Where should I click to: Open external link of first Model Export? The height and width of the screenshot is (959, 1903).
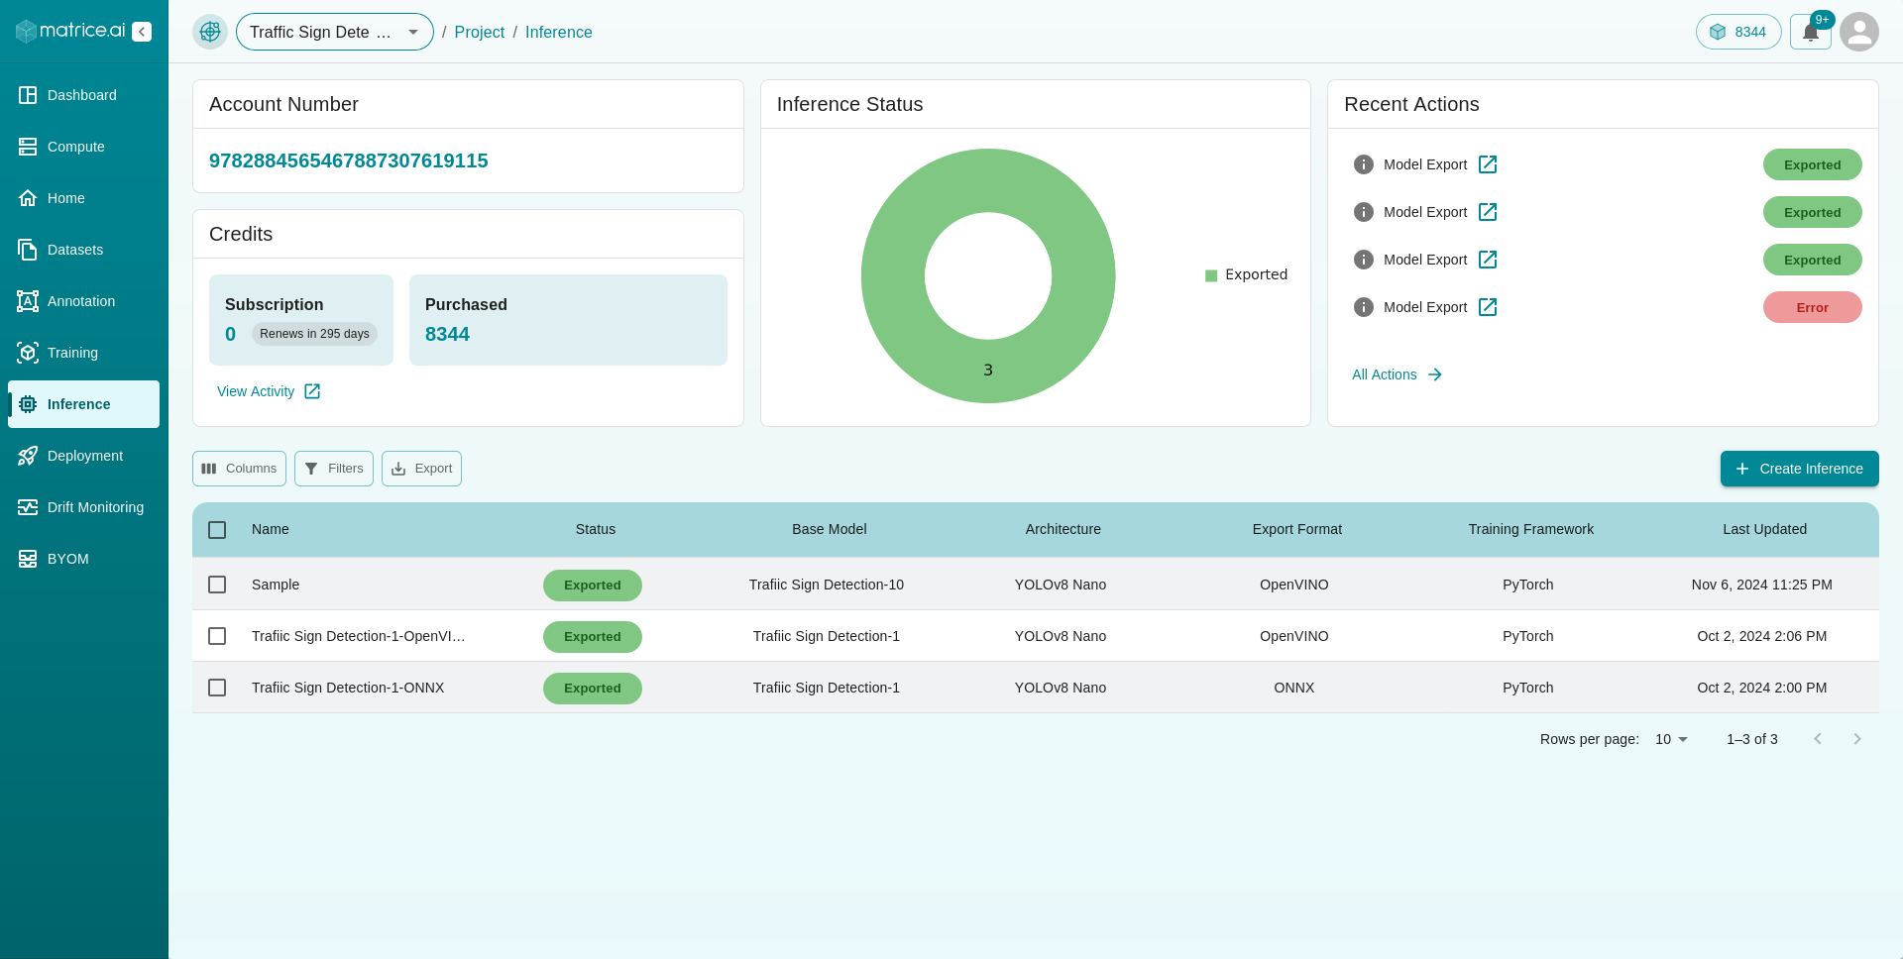[x=1488, y=164]
